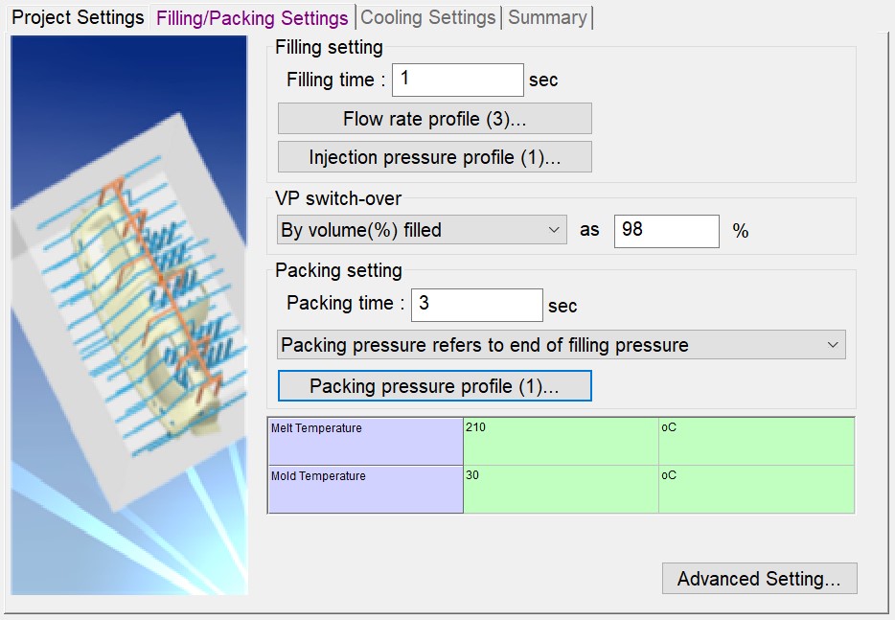Select the Filling/Packing Settings tab

point(252,18)
